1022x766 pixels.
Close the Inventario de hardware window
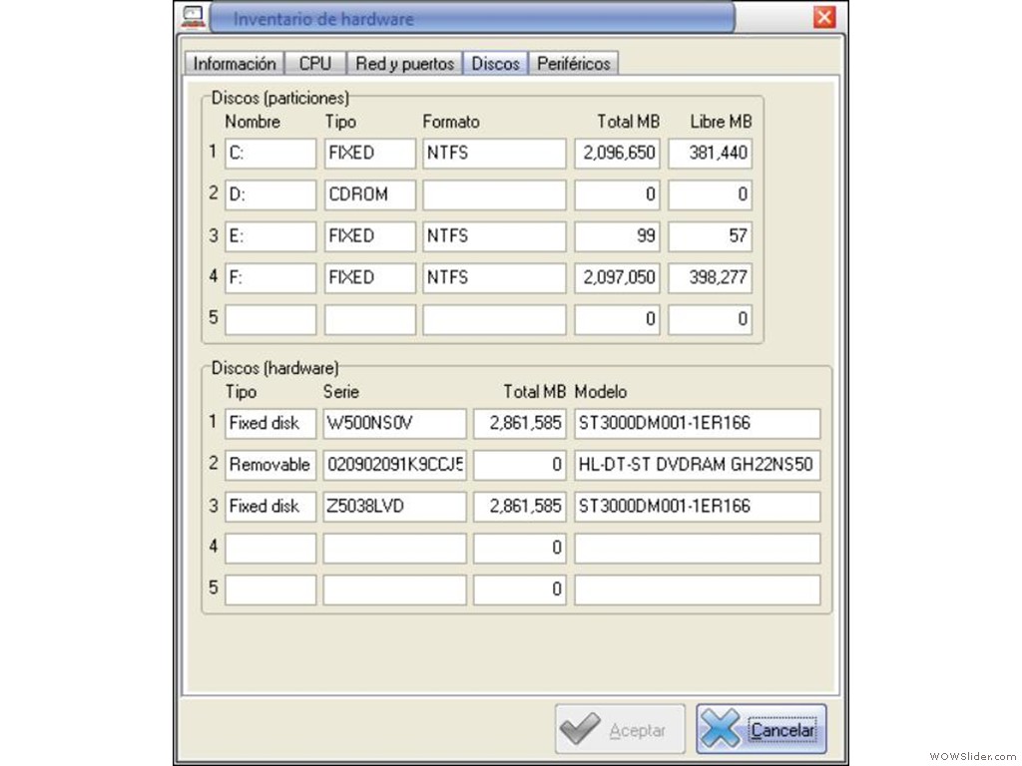point(823,17)
